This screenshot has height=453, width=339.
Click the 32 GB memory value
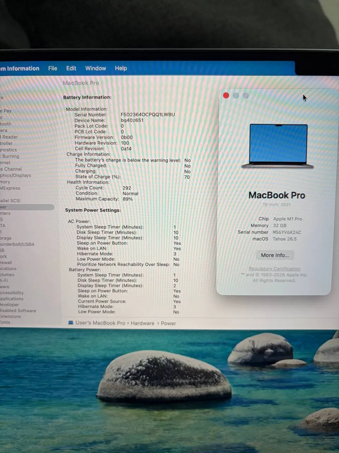280,225
